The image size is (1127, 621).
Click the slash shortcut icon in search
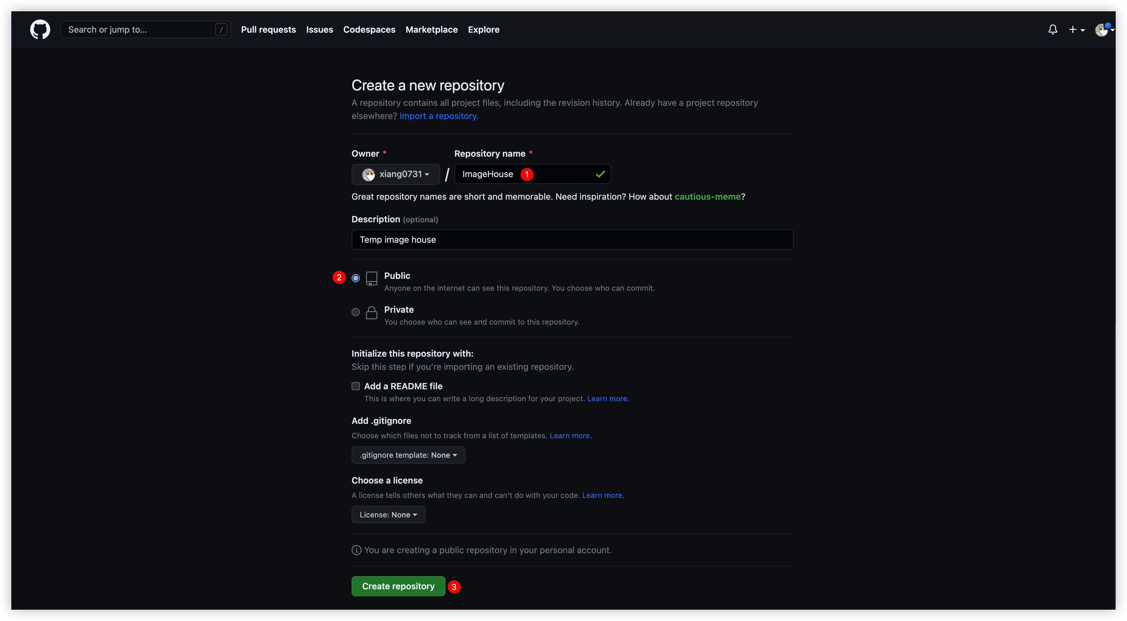point(221,29)
